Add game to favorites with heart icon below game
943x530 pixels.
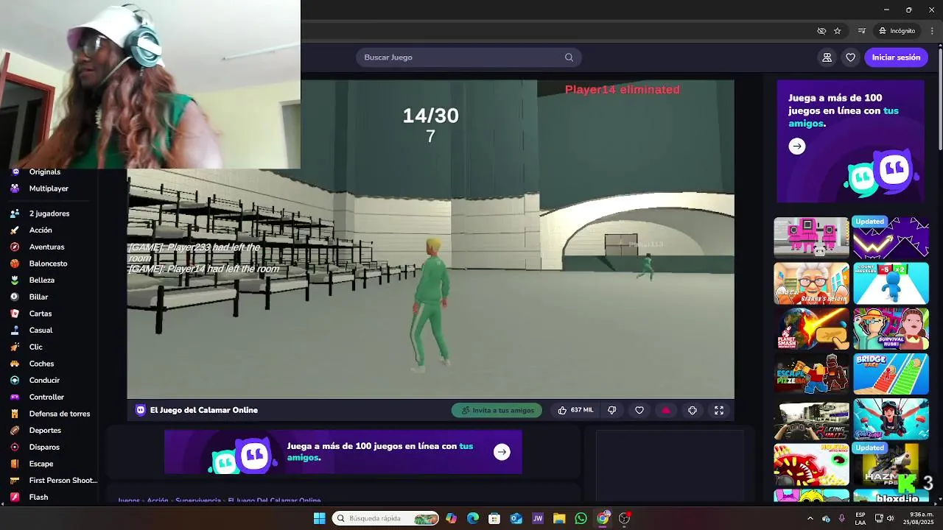coord(639,410)
